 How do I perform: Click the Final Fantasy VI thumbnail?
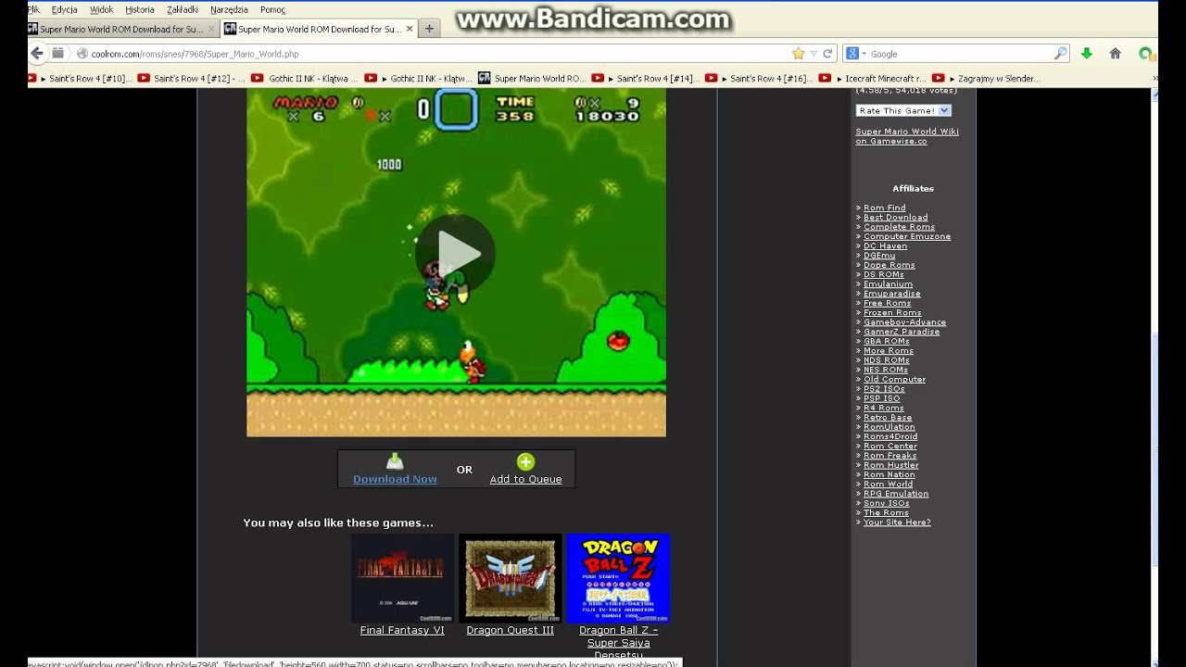pos(402,578)
